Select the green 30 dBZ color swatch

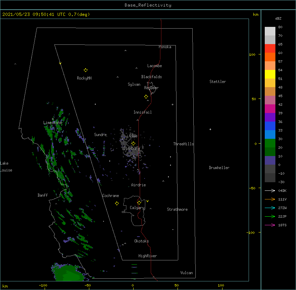click(270, 143)
